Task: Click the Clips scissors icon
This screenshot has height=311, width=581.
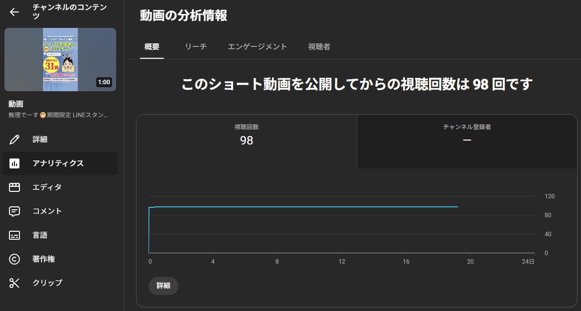Action: click(x=14, y=283)
